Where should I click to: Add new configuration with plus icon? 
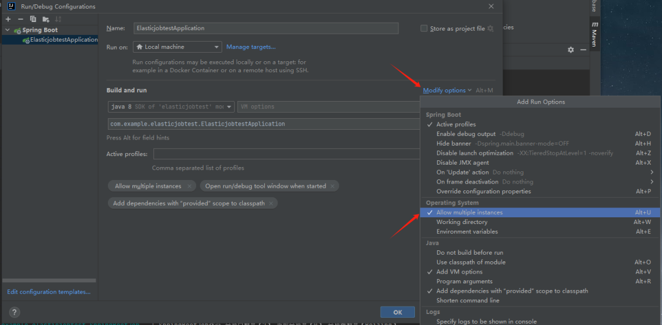pos(8,19)
